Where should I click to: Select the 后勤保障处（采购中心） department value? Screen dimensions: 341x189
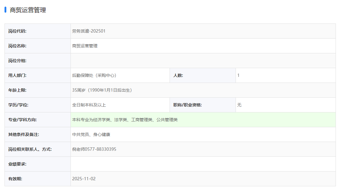point(94,75)
